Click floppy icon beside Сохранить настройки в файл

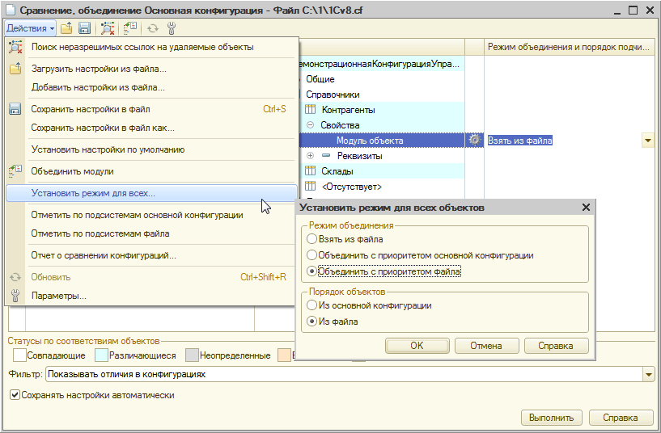coord(15,109)
